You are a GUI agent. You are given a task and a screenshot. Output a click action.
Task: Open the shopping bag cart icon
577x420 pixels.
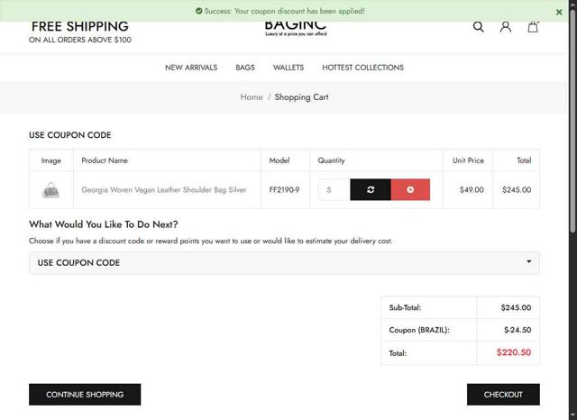pyautogui.click(x=533, y=27)
